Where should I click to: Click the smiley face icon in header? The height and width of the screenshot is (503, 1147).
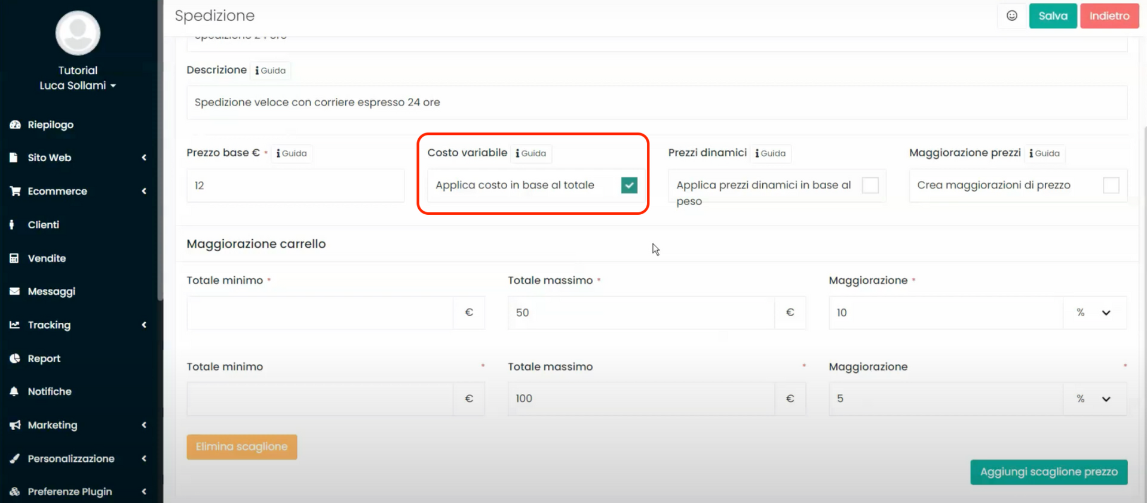tap(1011, 16)
